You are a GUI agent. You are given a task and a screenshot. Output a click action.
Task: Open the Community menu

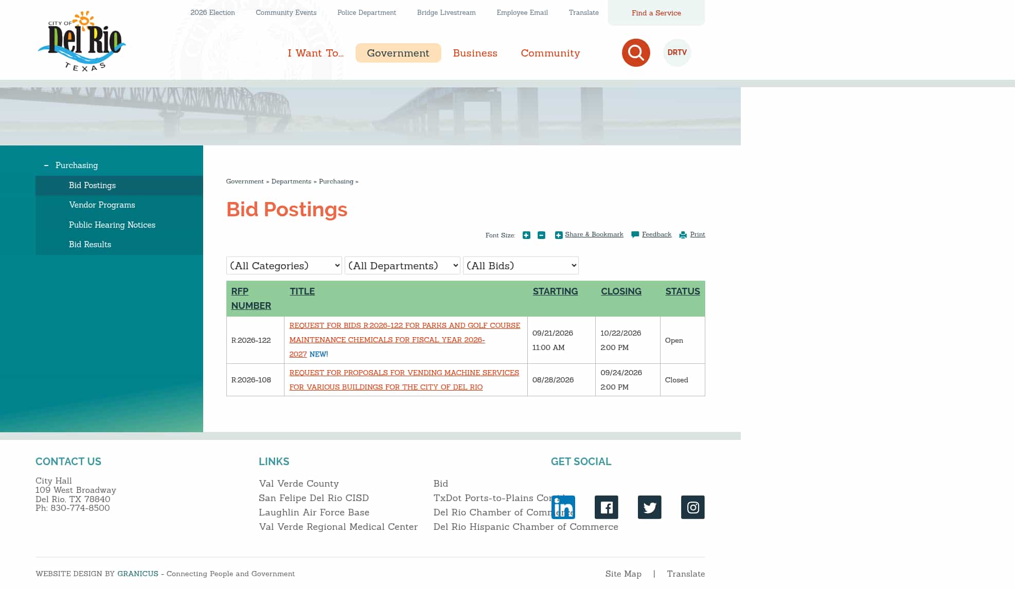tap(550, 53)
